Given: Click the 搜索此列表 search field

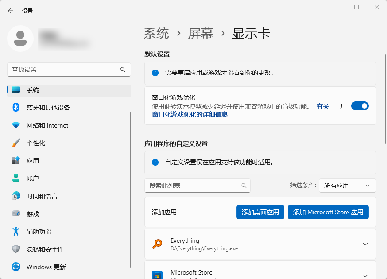Looking at the screenshot, I should point(197,186).
